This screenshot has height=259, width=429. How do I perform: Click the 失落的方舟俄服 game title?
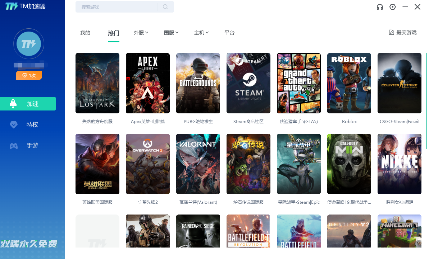(x=97, y=122)
